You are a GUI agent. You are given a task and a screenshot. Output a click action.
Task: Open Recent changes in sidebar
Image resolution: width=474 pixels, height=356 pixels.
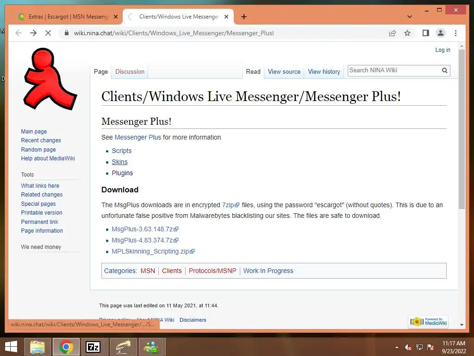(x=41, y=140)
